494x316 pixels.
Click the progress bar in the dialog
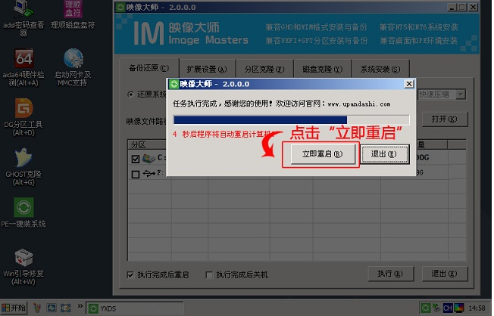point(291,119)
